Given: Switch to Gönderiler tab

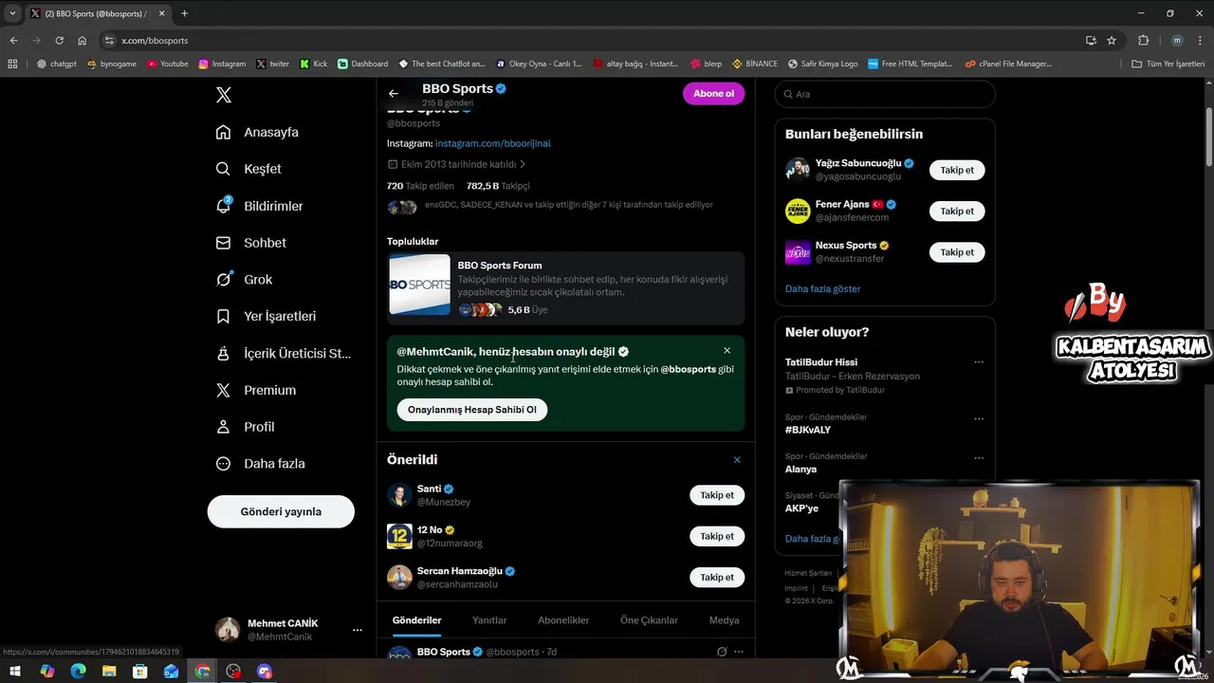Looking at the screenshot, I should [x=417, y=620].
